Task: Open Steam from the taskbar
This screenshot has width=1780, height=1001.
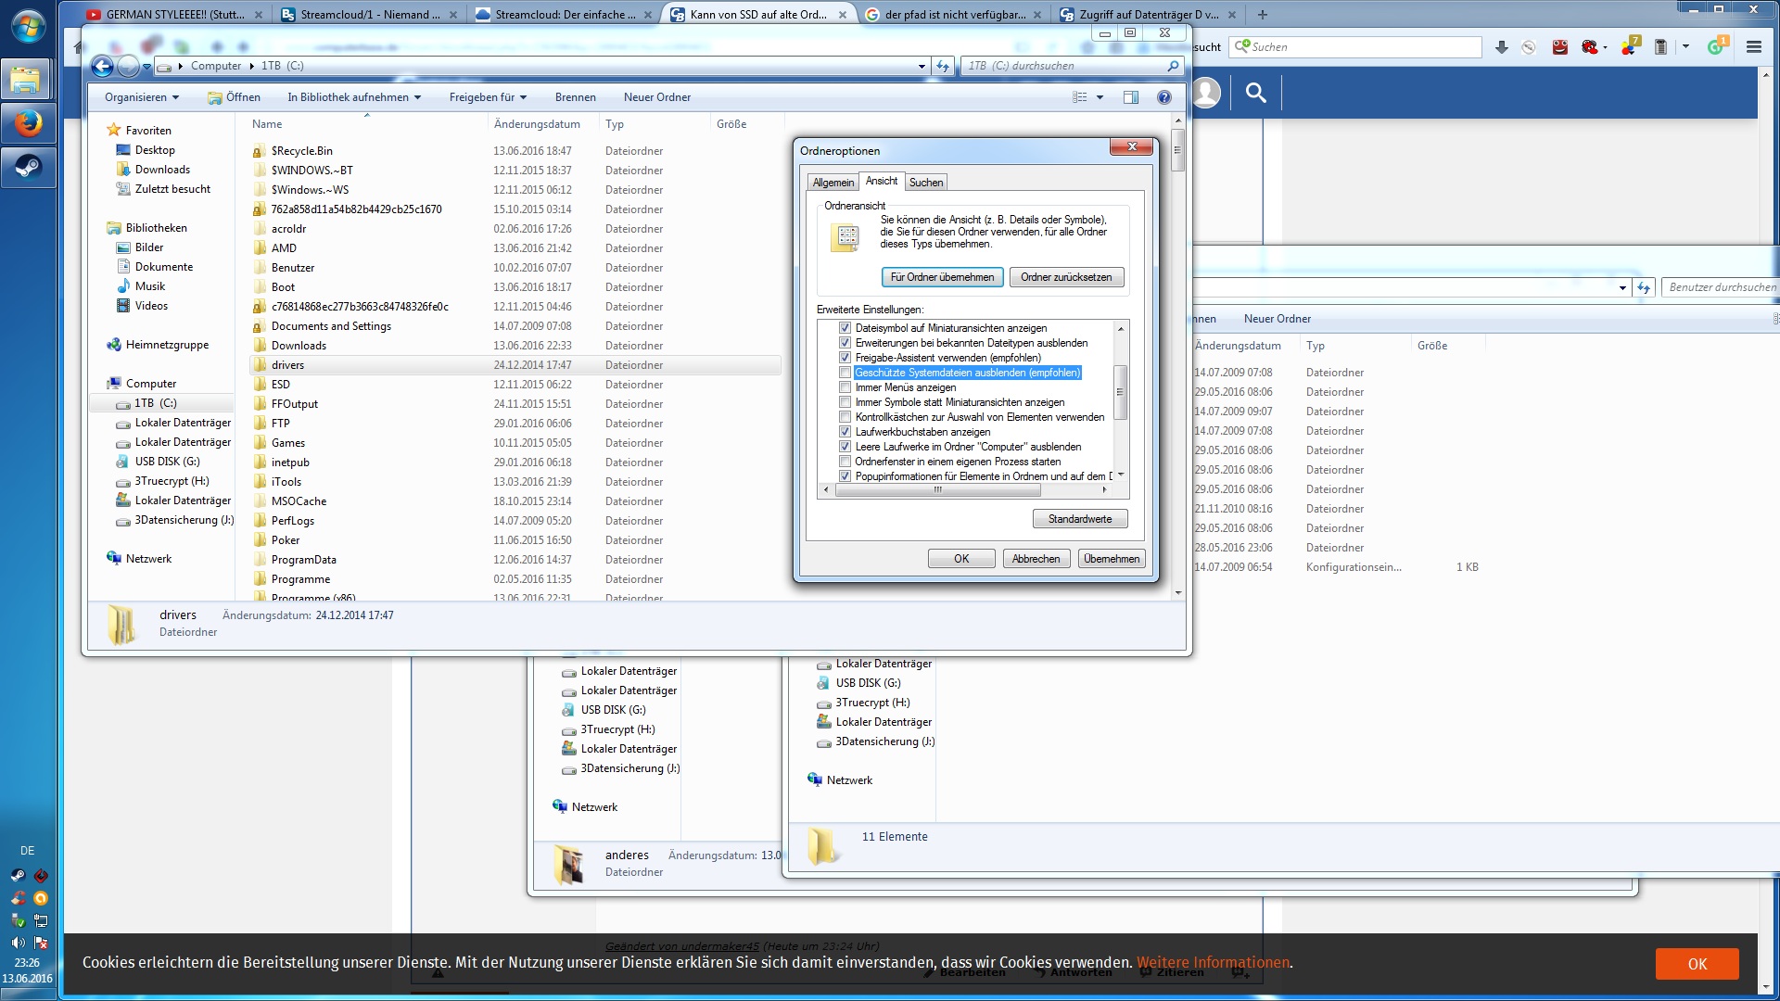Action: (28, 168)
